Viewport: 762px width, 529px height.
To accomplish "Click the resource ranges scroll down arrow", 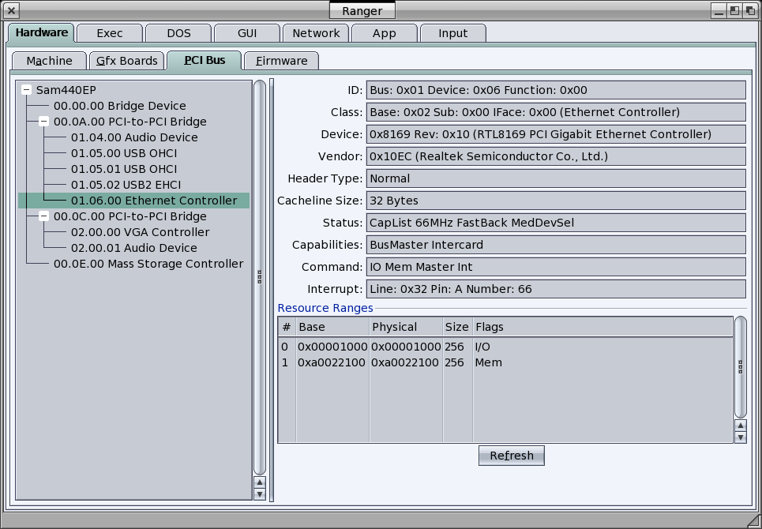I will pyautogui.click(x=740, y=437).
